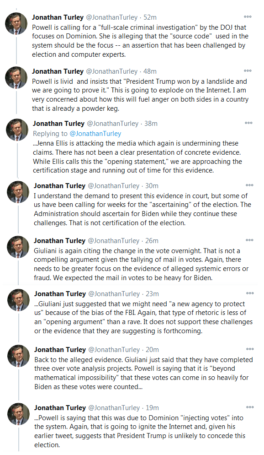
Task: Click the profile avatar beside the 38m tweet
Action: click(17, 130)
